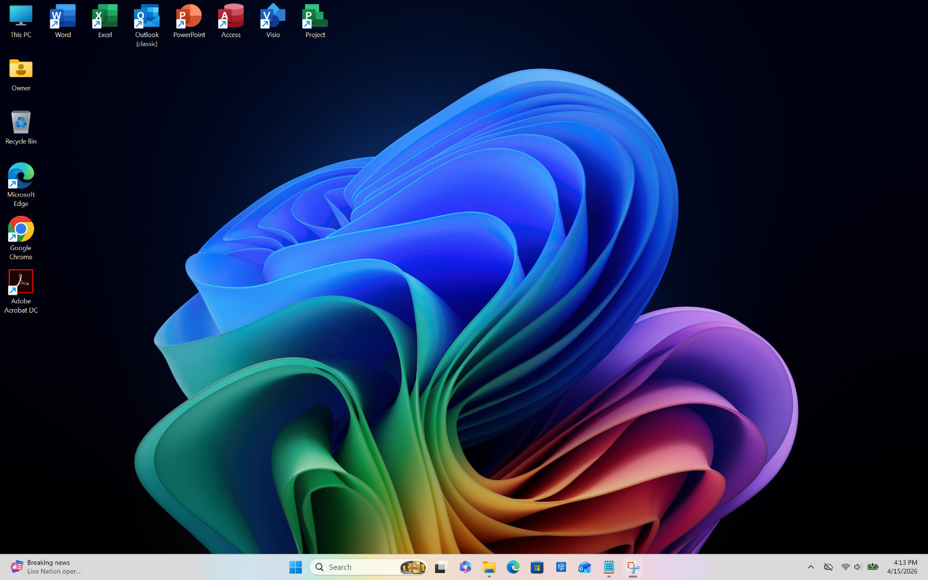The width and height of the screenshot is (928, 580).
Task: Select the Word desktop shortcut
Action: click(x=63, y=21)
